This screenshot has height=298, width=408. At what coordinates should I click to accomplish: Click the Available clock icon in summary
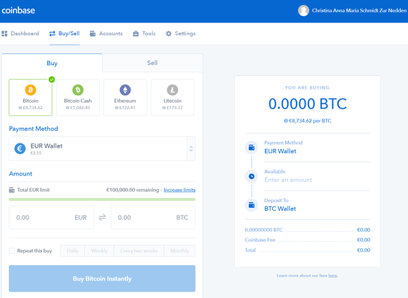click(x=252, y=176)
